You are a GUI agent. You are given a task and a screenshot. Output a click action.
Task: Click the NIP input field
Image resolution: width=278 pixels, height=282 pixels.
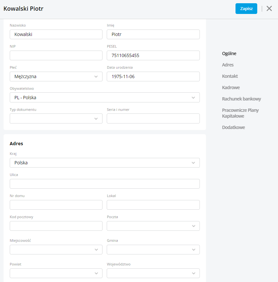tap(56, 55)
